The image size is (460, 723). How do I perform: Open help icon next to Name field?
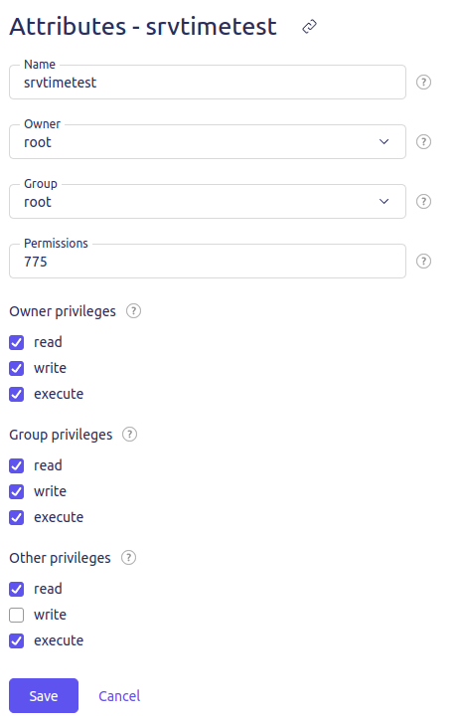(423, 83)
